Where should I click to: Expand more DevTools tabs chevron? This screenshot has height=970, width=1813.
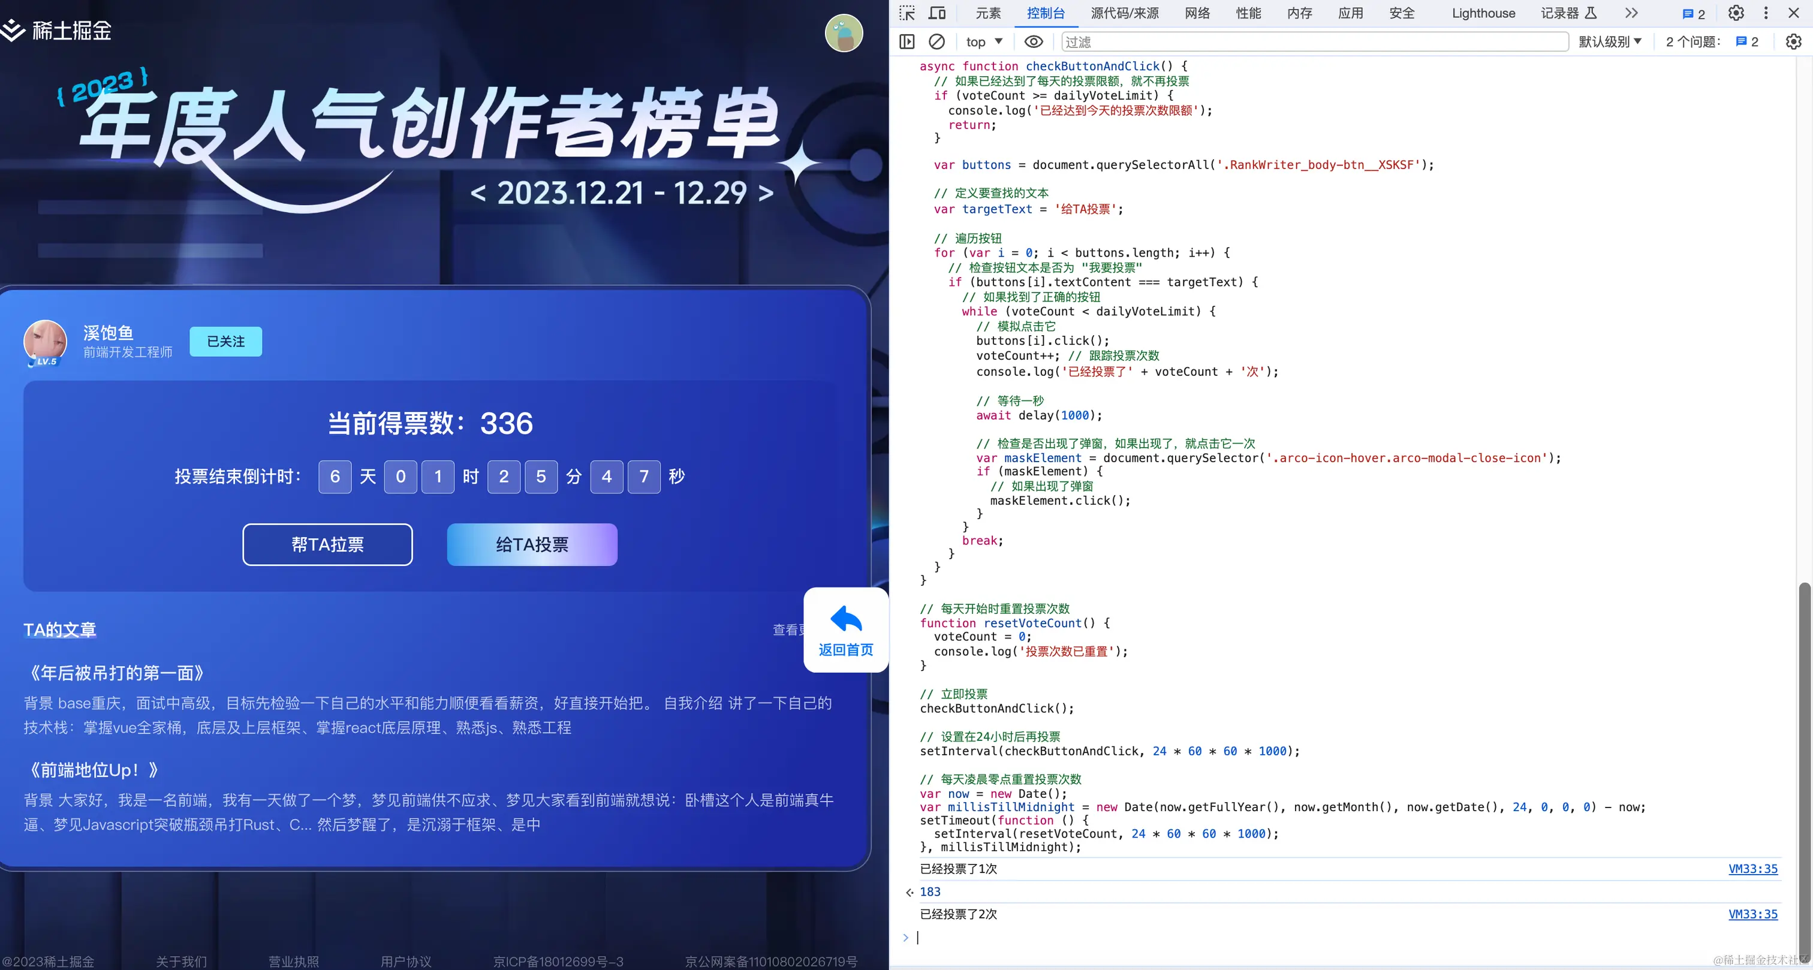[1631, 13]
